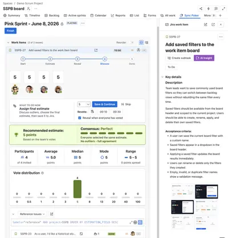Collapse the reference issues section chevron
Screen dimensions: 228x238
[13, 214]
